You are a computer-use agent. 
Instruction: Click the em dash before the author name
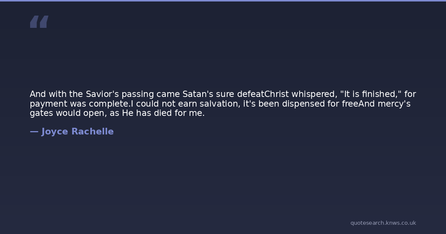click(x=34, y=131)
